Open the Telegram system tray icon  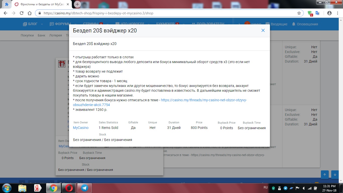[285, 188]
